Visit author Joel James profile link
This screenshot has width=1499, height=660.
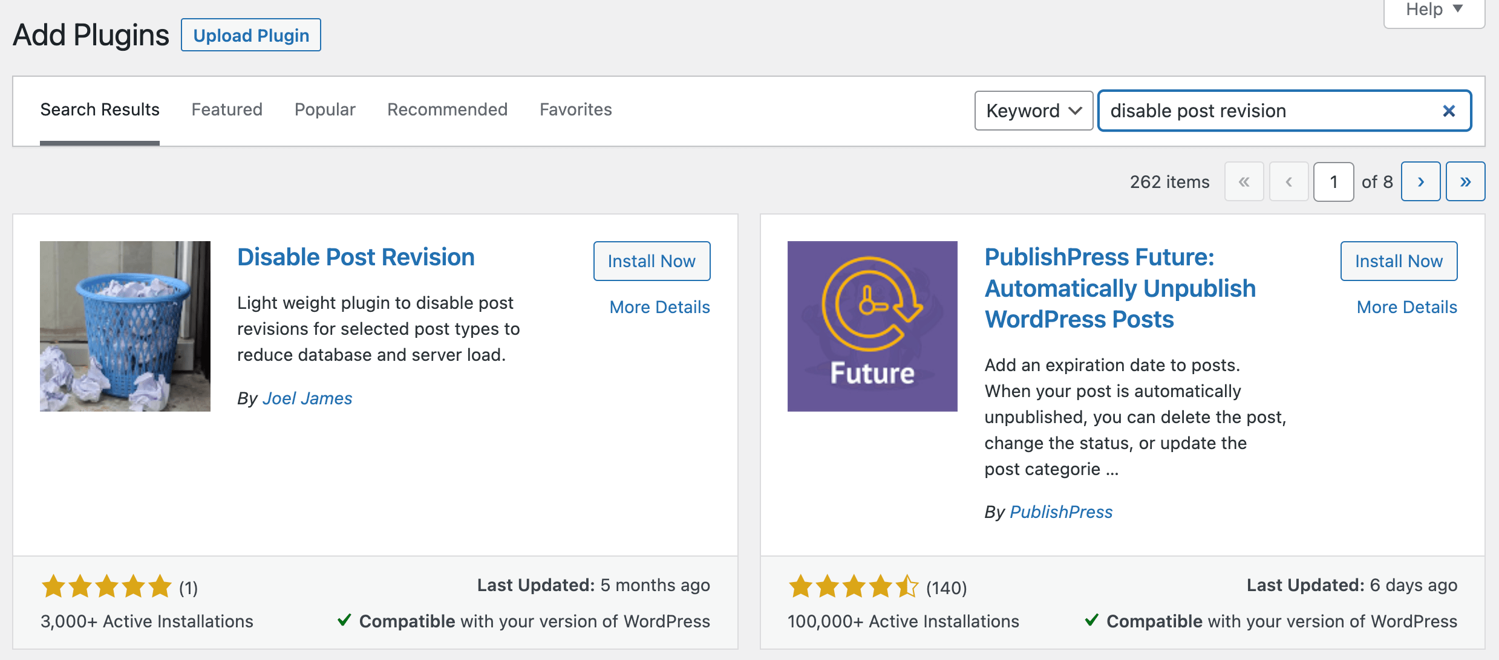tap(307, 398)
